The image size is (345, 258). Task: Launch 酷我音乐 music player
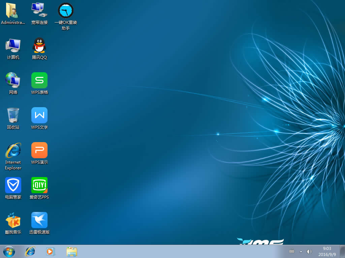pos(13,220)
